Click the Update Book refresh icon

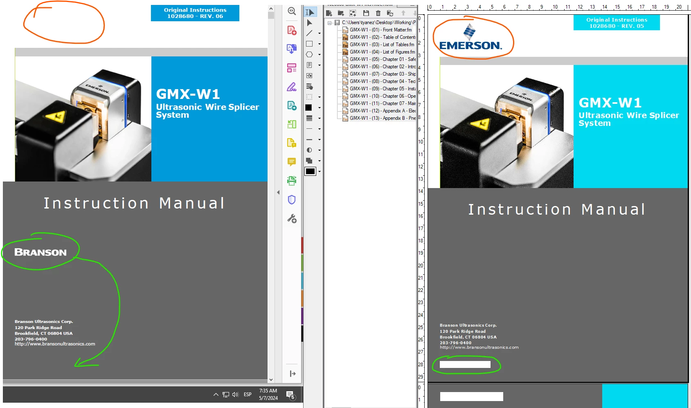tap(390, 13)
